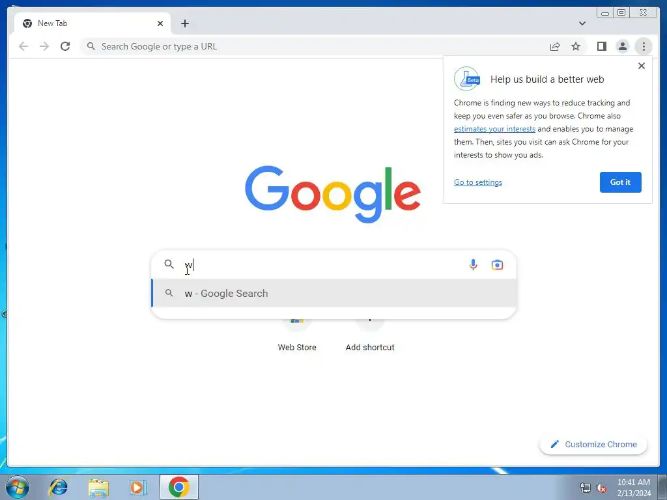Screen dimensions: 667x500
Task: Click the Chrome taskbar button
Action: pyautogui.click(x=178, y=487)
